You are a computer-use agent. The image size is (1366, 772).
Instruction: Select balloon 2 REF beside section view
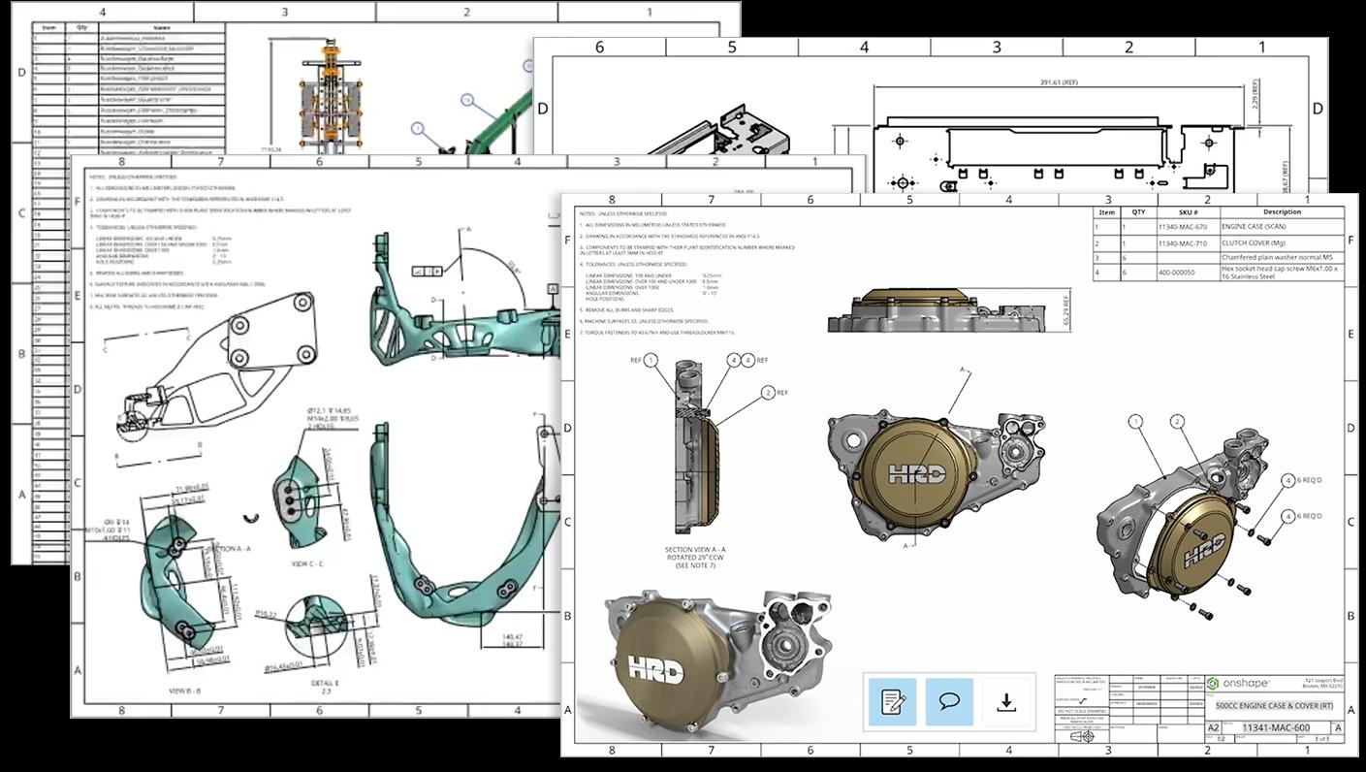[x=769, y=393]
